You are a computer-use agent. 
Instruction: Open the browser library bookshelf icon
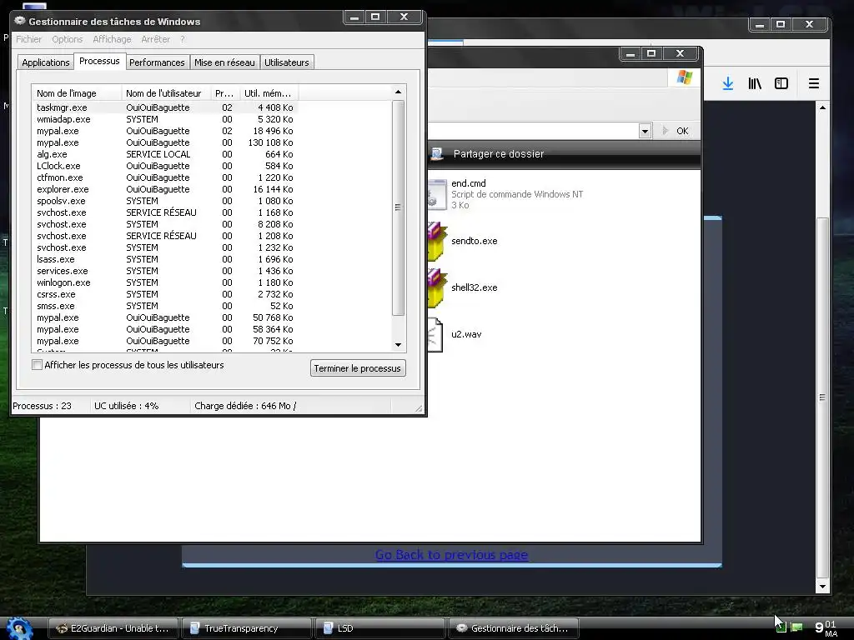coord(754,84)
